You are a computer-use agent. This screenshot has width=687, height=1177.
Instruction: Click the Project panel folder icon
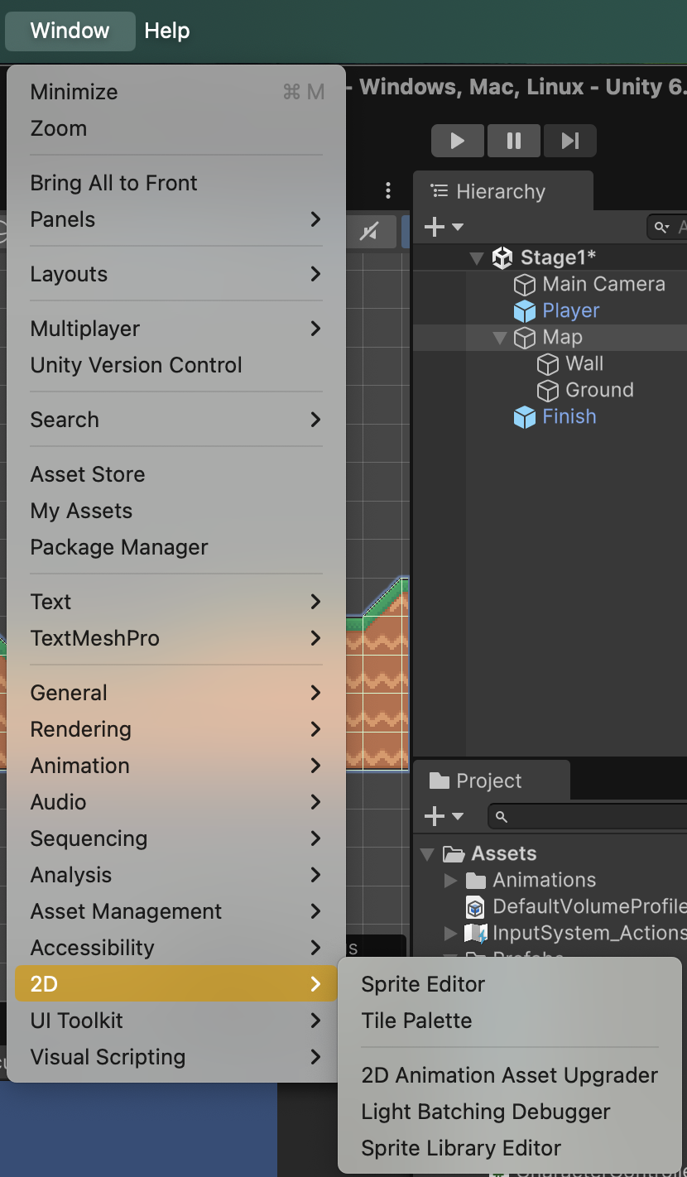tap(440, 781)
